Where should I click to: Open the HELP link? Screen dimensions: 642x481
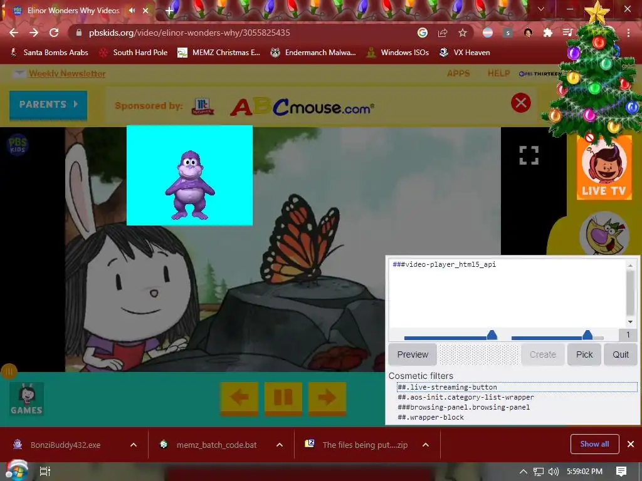pos(498,74)
